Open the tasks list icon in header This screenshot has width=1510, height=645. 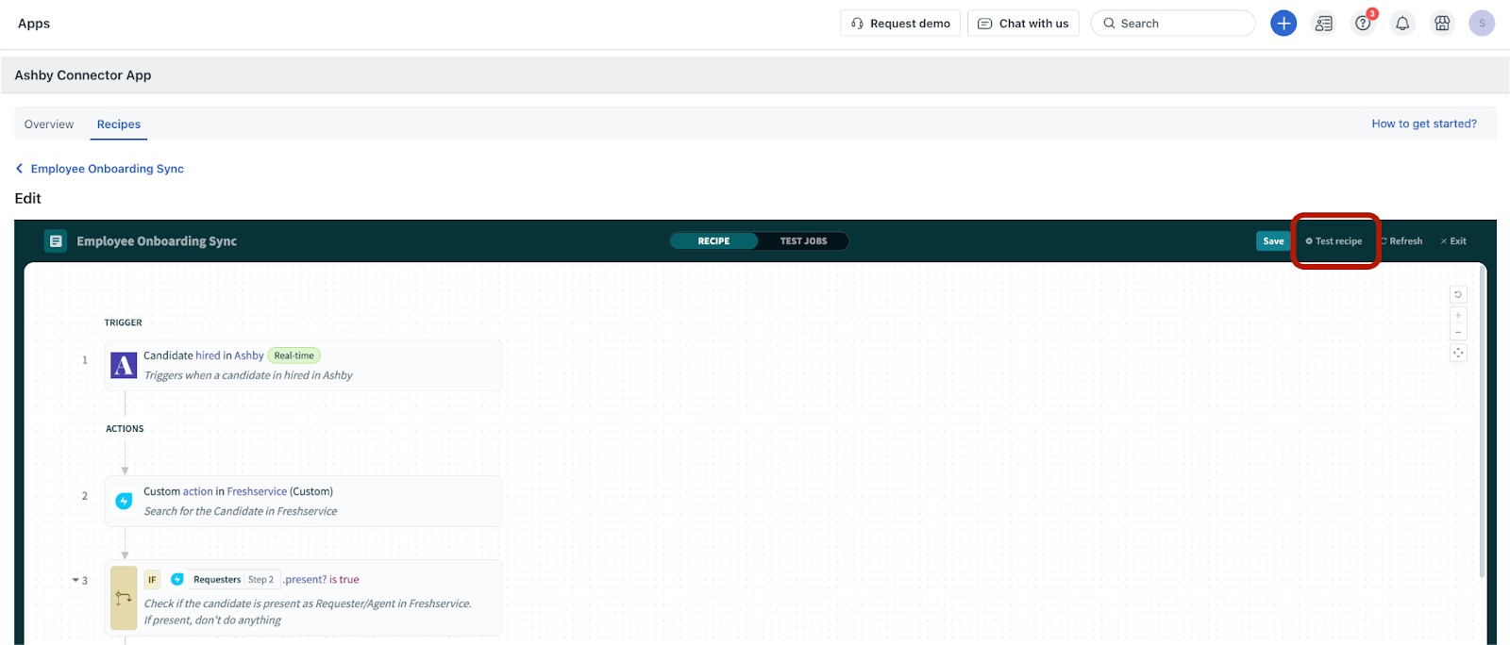[x=1324, y=24]
